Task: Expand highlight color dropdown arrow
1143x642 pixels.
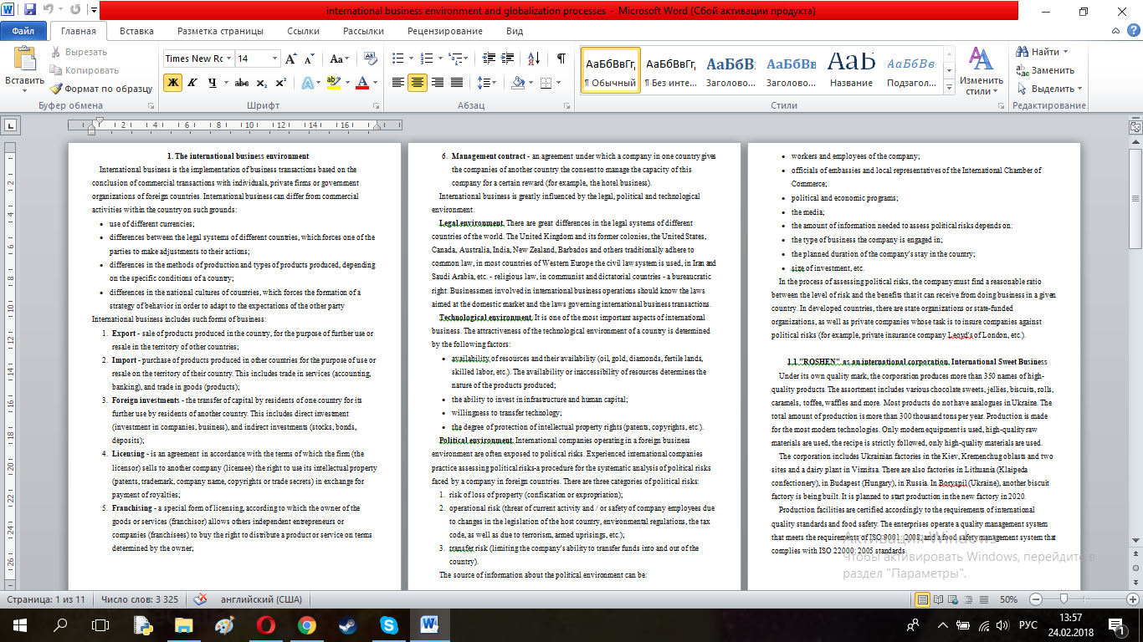Action: click(346, 82)
